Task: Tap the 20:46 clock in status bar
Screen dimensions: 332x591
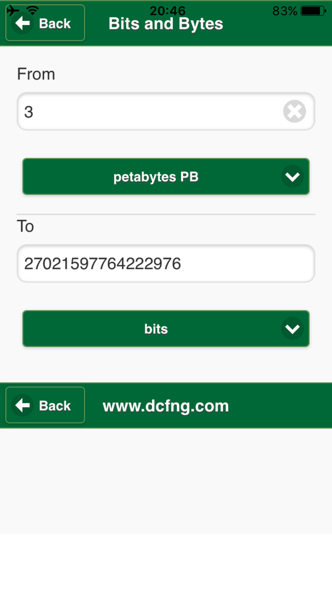Action: [x=167, y=10]
